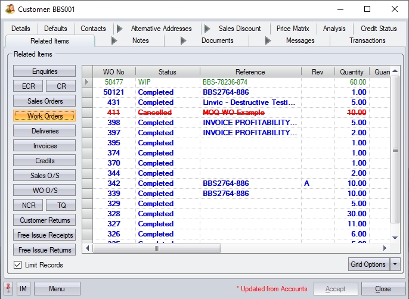Switch to the Credit Status tab

379,29
